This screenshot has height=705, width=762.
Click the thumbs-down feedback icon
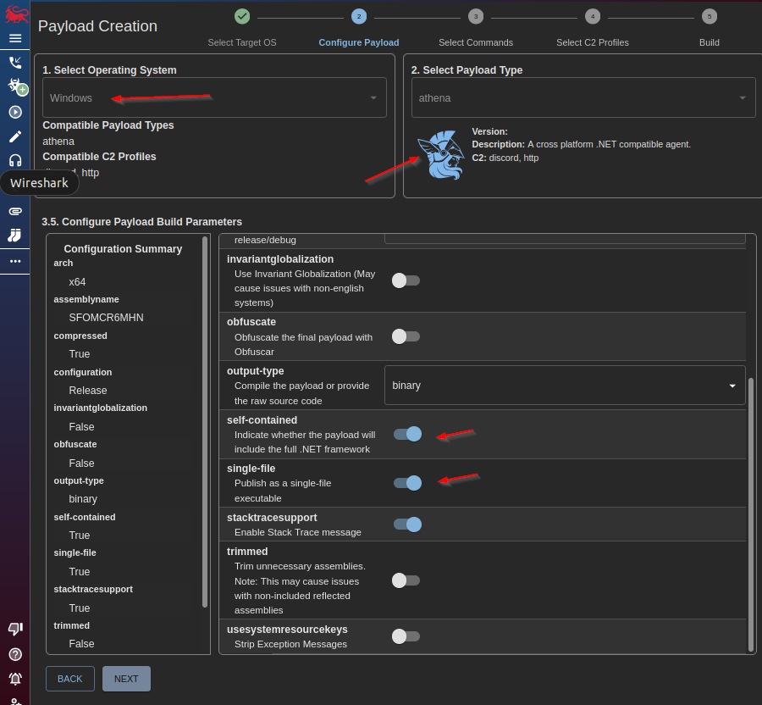point(15,629)
